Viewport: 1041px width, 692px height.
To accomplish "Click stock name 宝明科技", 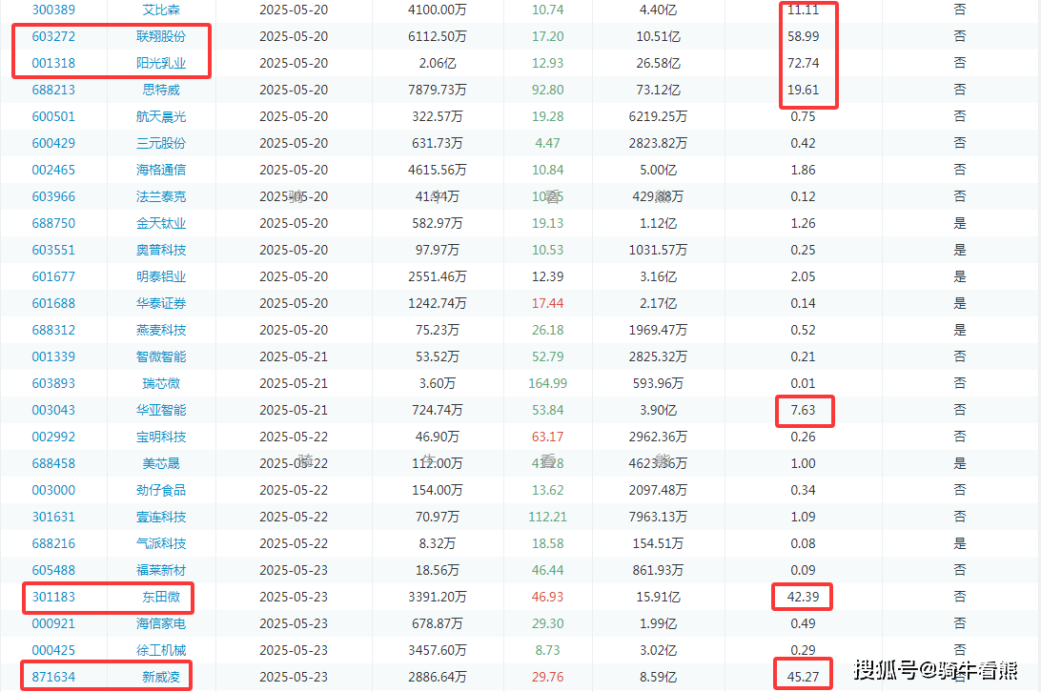I will pyautogui.click(x=161, y=437).
